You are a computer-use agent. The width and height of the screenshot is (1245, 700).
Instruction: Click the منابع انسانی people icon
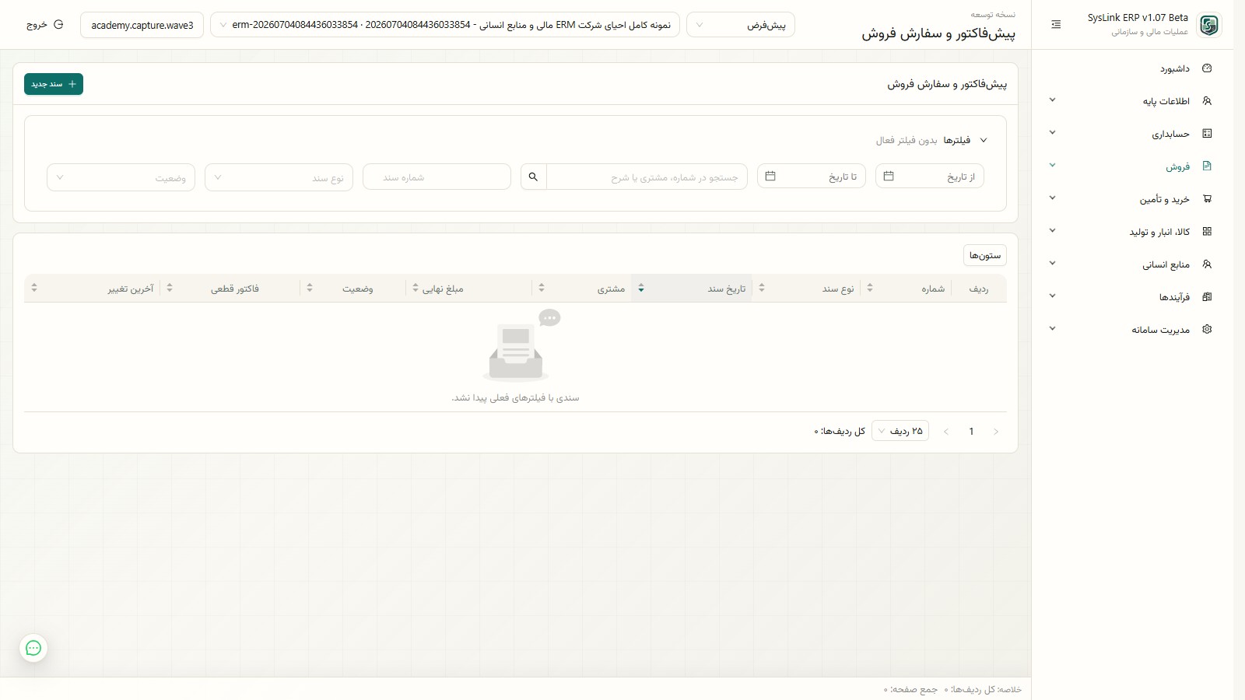1207,264
